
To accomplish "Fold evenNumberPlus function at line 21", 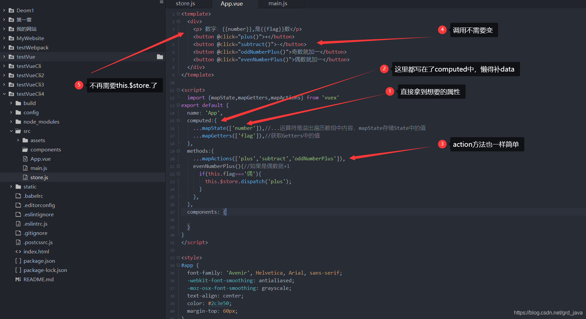I will 178,166.
